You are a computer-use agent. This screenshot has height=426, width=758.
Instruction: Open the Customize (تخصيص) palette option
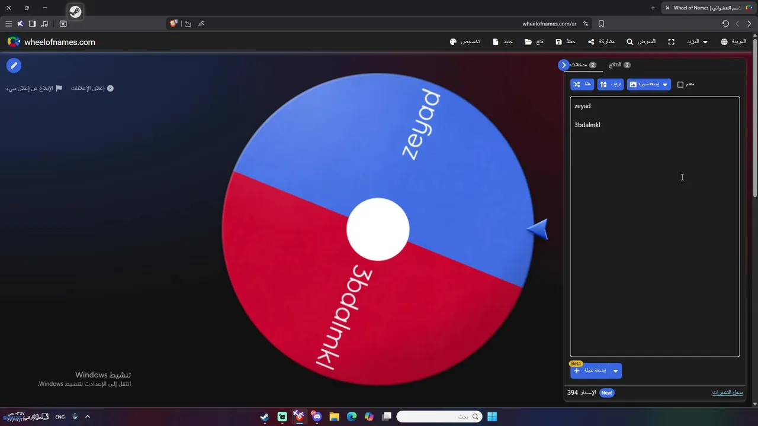coord(465,42)
